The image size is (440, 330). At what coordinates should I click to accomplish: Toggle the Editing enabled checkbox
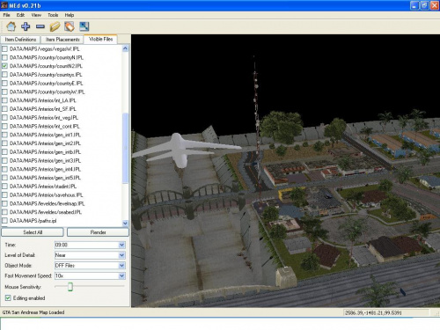[x=8, y=298]
